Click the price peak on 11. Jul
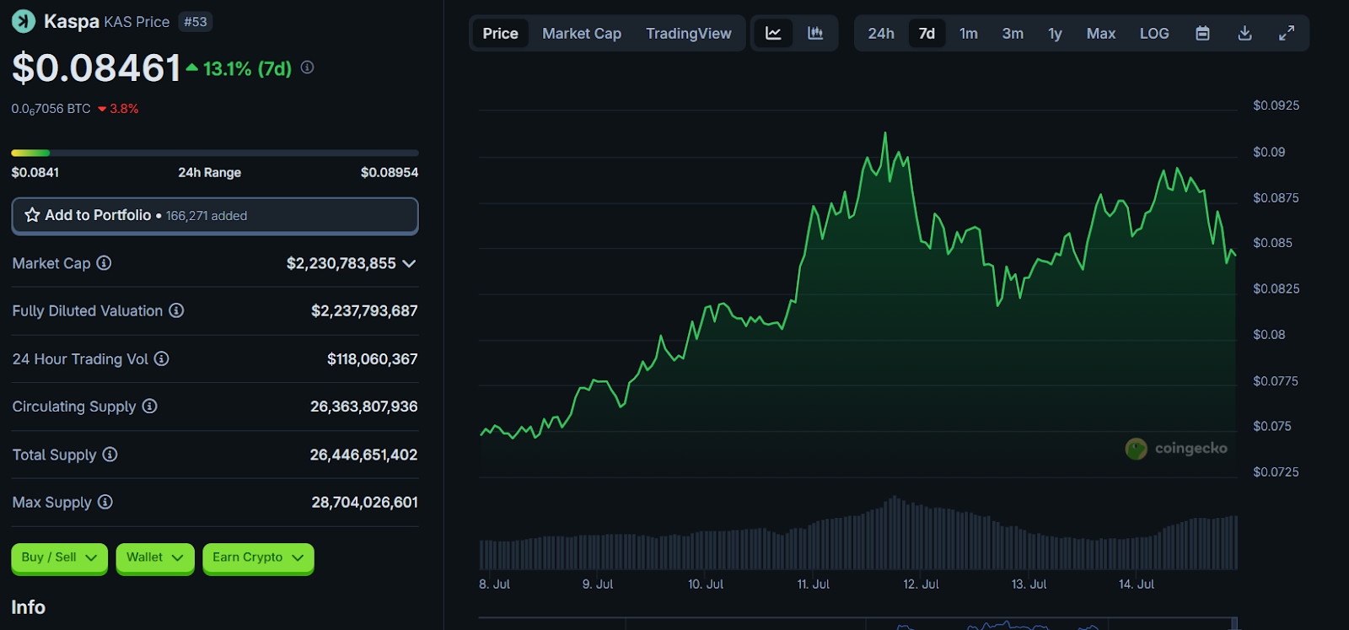 point(885,133)
